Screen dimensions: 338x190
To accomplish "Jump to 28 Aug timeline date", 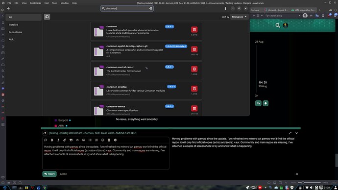I will (x=259, y=42).
